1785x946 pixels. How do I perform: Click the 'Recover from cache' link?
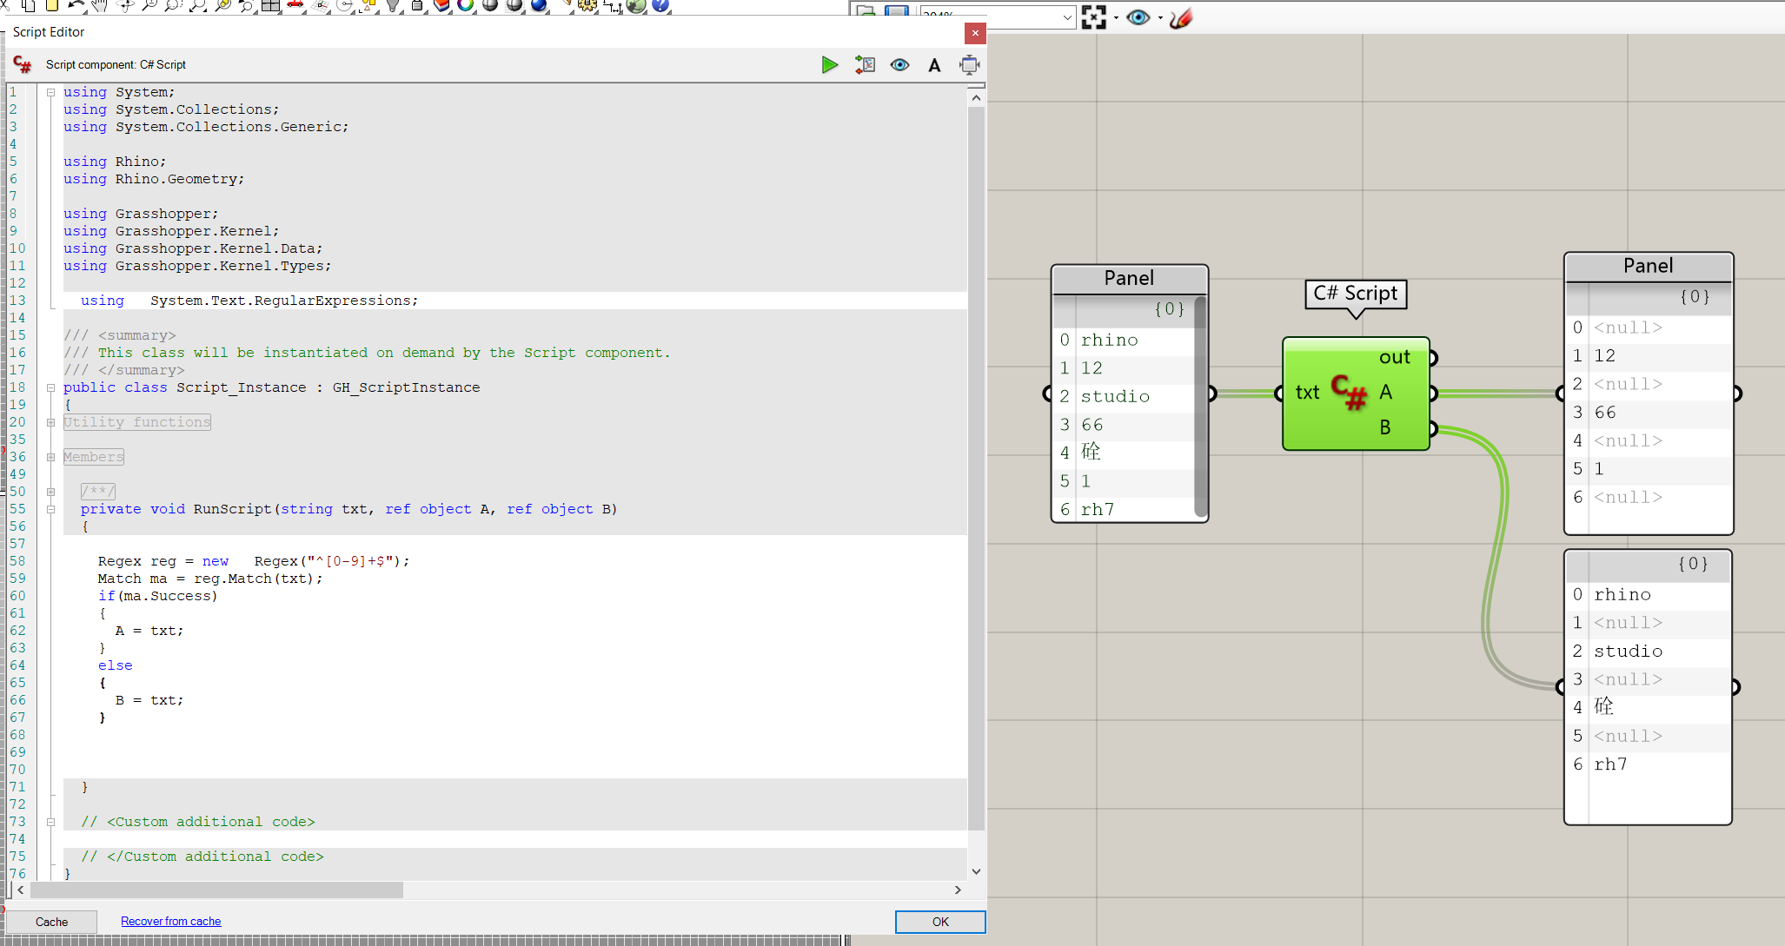tap(170, 922)
